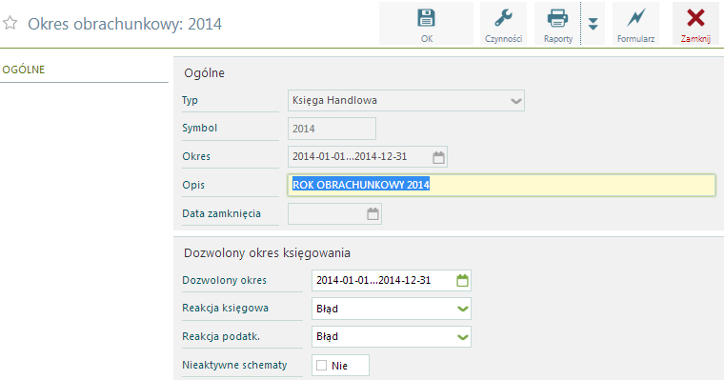Click the Symbol field label
Image resolution: width=725 pixels, height=380 pixels.
click(x=200, y=128)
